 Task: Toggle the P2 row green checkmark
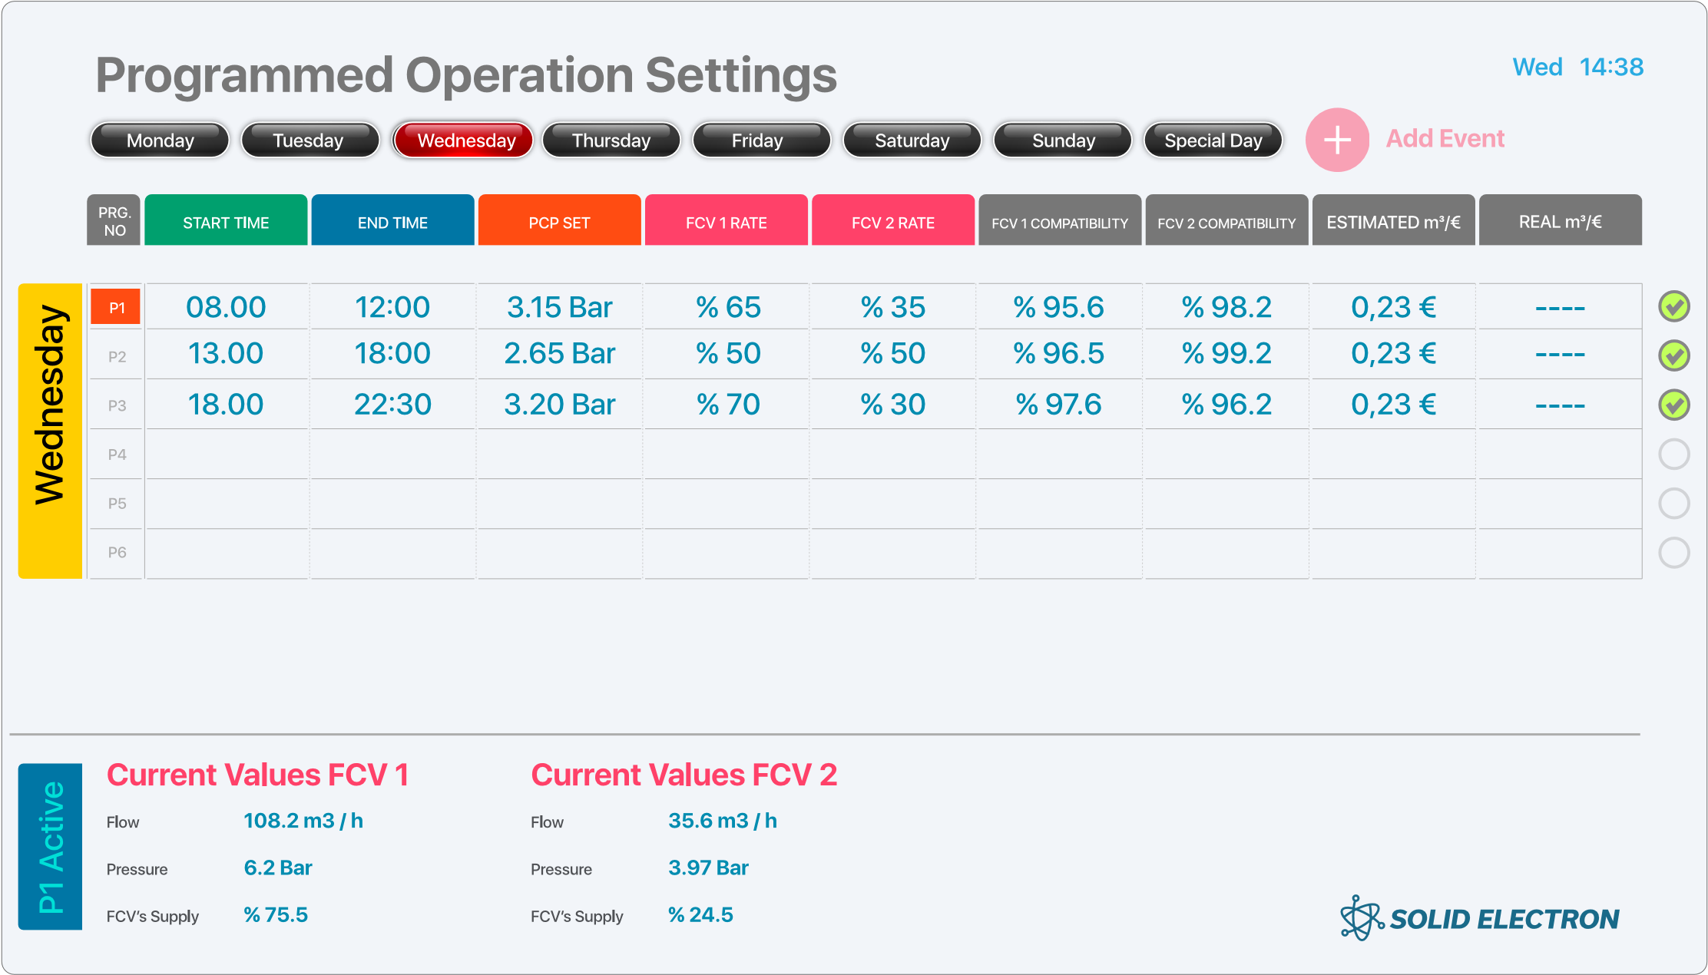pyautogui.click(x=1673, y=355)
